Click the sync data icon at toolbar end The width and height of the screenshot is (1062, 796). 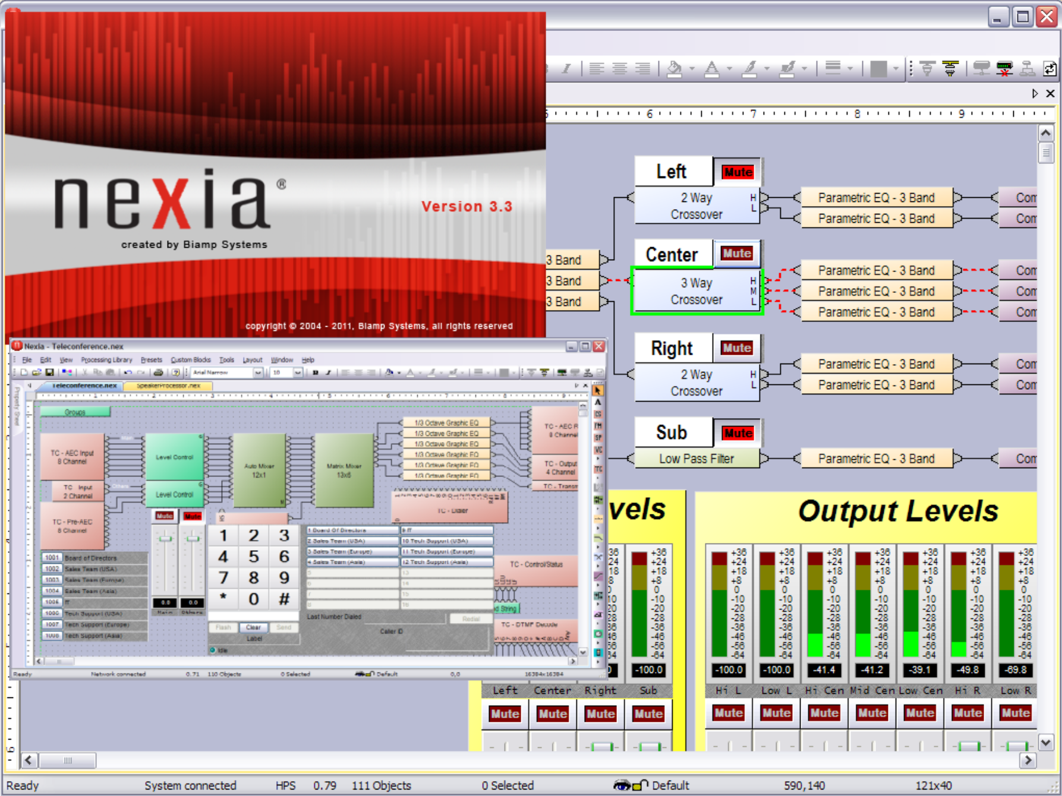click(1050, 69)
